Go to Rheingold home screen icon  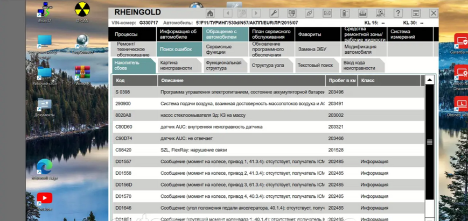pyautogui.click(x=210, y=13)
